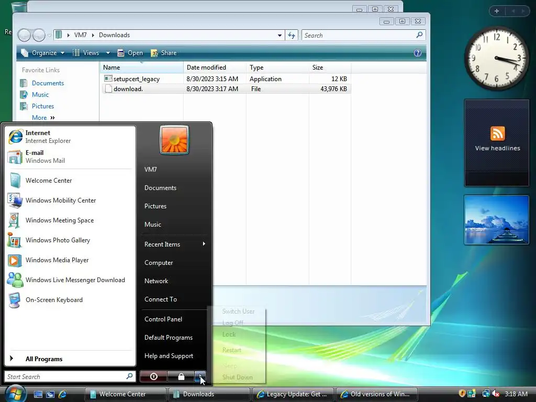Select Switch User from power menu
536x402 pixels.
[x=238, y=311]
